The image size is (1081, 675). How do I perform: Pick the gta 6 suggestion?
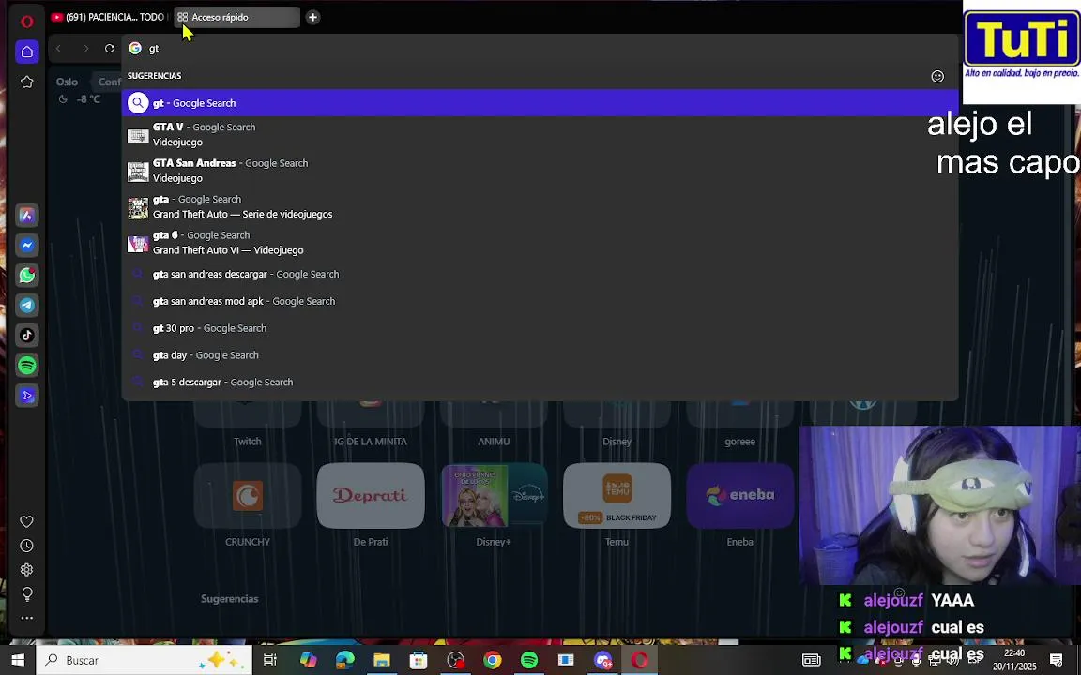click(x=540, y=243)
